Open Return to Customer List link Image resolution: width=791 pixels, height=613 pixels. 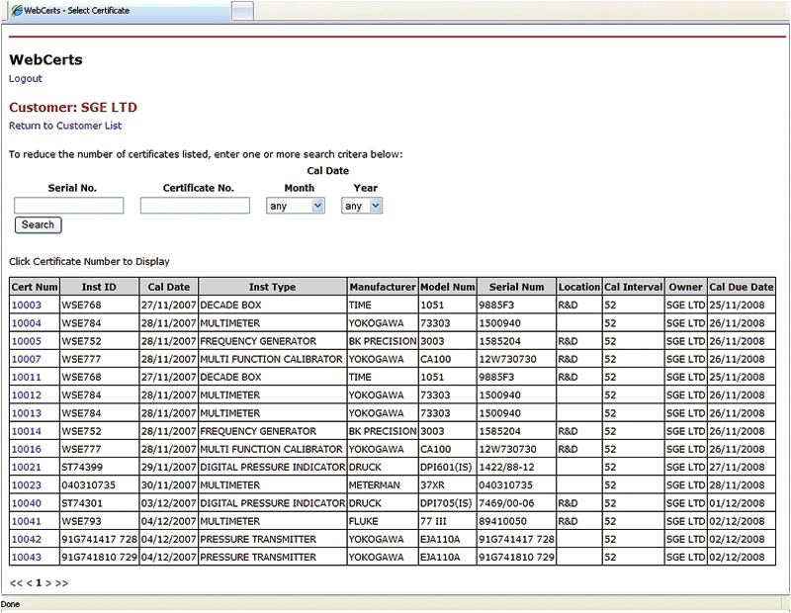pyautogui.click(x=65, y=127)
